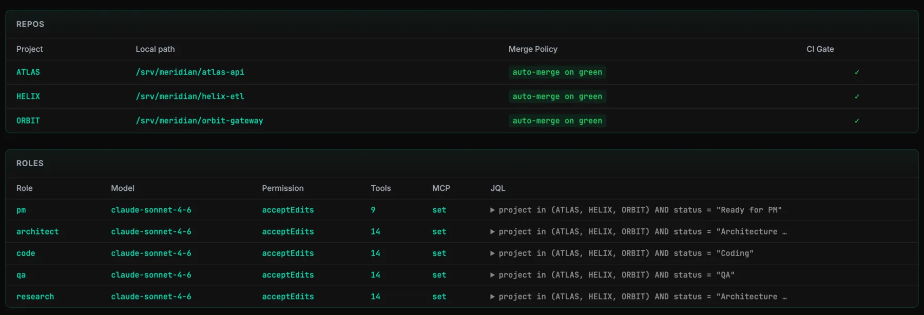Click the Model column header
The height and width of the screenshot is (315, 924).
pos(123,188)
